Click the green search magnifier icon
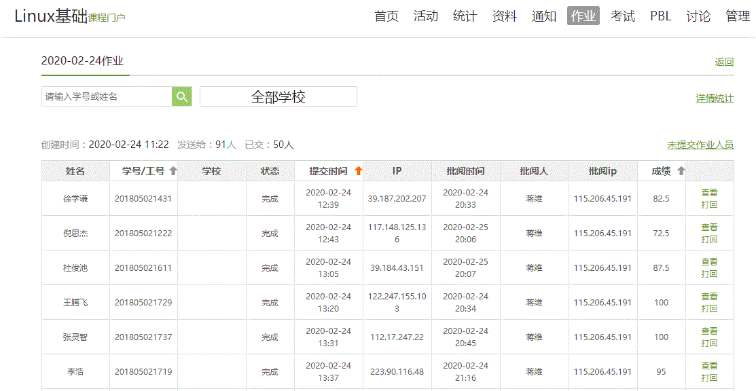The height and width of the screenshot is (391, 756). (181, 96)
